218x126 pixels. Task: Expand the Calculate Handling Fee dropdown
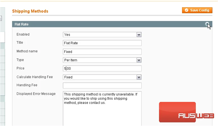tap(102, 77)
